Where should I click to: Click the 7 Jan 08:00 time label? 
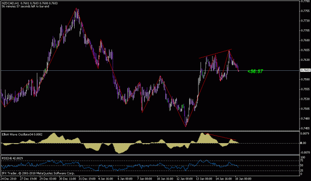145,179
